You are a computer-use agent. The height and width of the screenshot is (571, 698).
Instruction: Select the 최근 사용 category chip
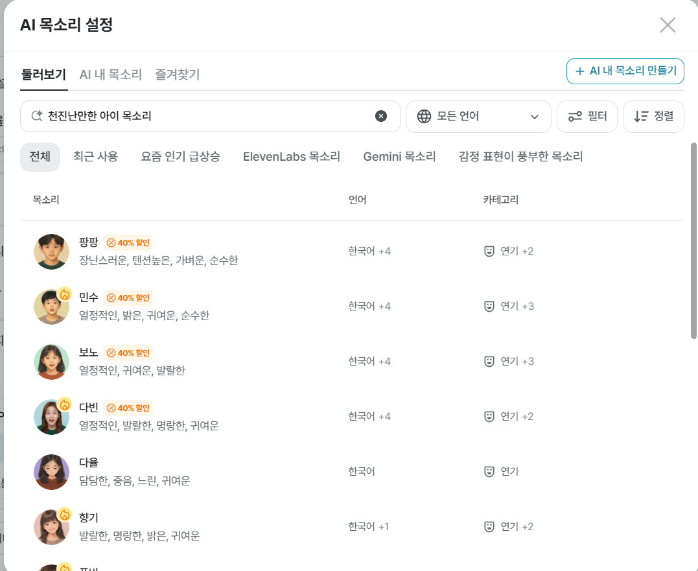point(96,157)
